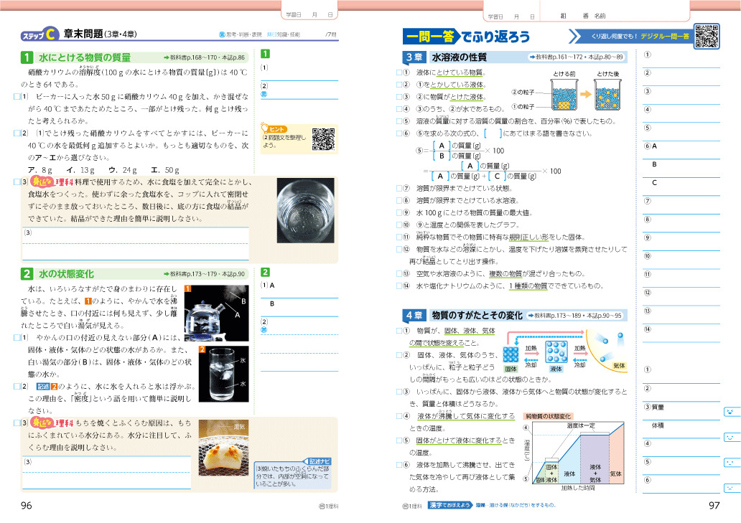The height and width of the screenshot is (523, 741).
Task: Click the topmost smiley face icon on right edge
Action: coord(730,412)
